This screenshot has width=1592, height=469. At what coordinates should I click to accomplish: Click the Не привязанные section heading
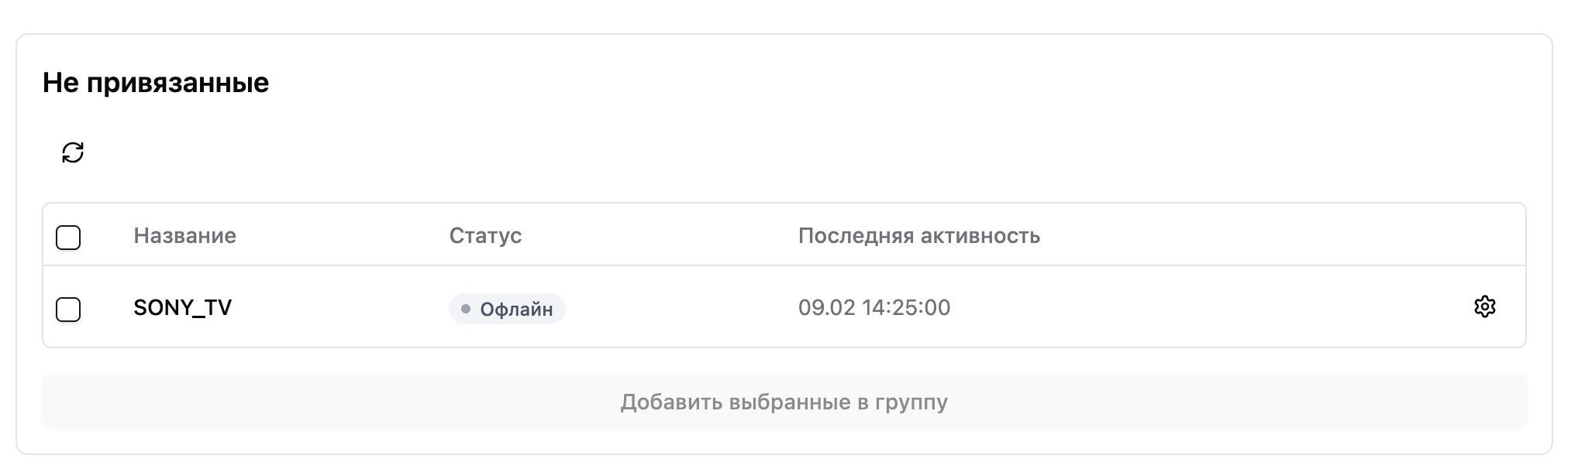click(x=156, y=83)
